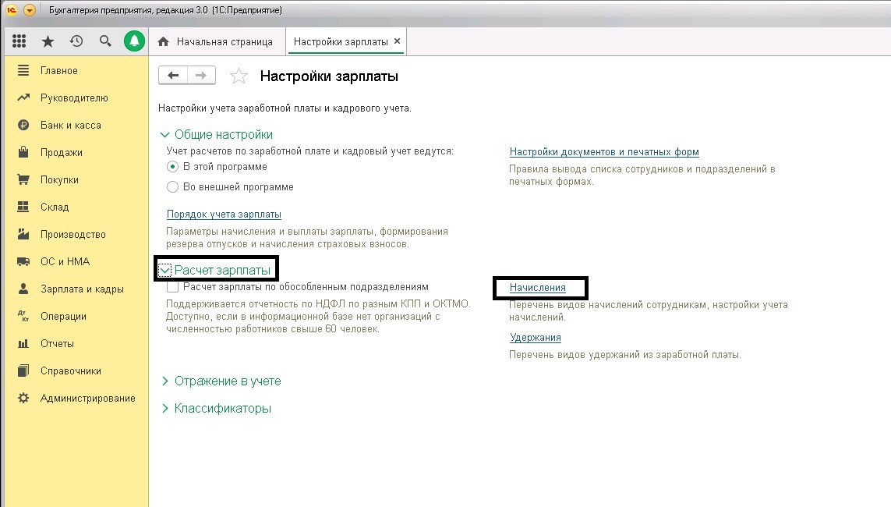891x507 pixels.
Task: Open the sections menu grid icon
Action: click(x=19, y=41)
